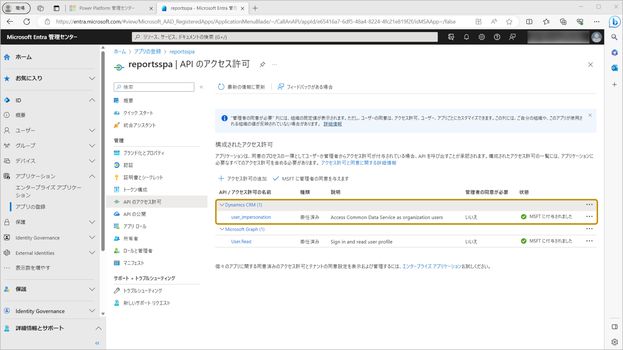Open the Outlook icon in Edge sidebar
Image resolution: width=623 pixels, height=350 pixels.
click(x=614, y=68)
